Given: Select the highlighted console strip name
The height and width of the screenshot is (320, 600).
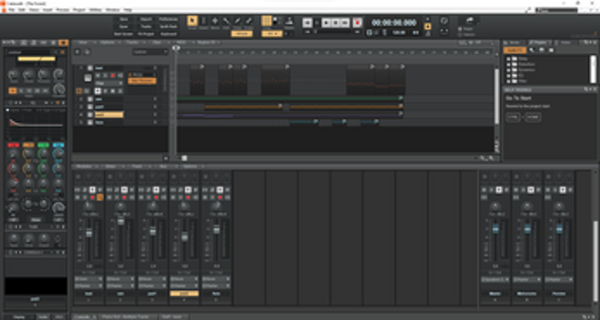Looking at the screenshot, I should (x=184, y=294).
